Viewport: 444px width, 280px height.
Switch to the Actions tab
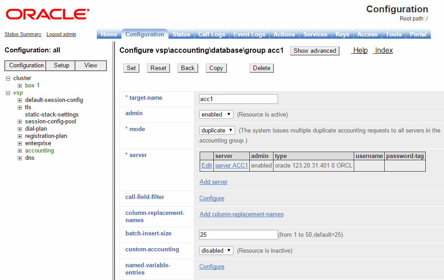coord(284,34)
